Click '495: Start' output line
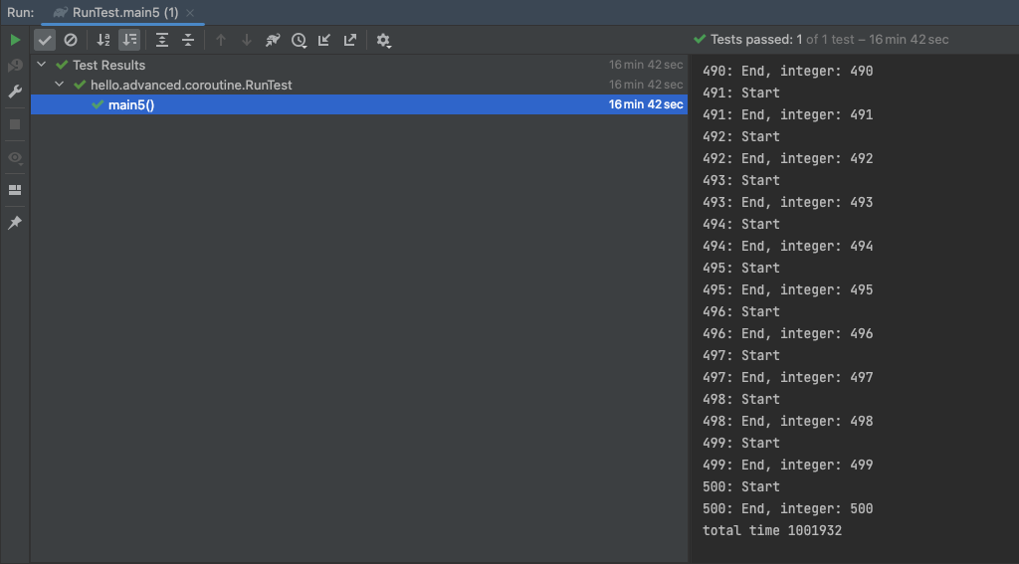Image resolution: width=1019 pixels, height=564 pixels. coord(740,268)
